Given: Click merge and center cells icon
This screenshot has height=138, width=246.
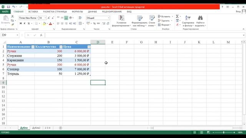Looking at the screenshot, I should click(80, 23).
